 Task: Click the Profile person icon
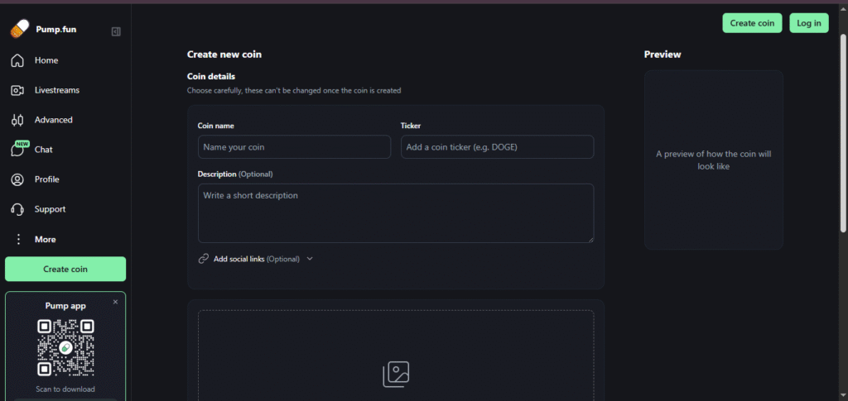[17, 179]
